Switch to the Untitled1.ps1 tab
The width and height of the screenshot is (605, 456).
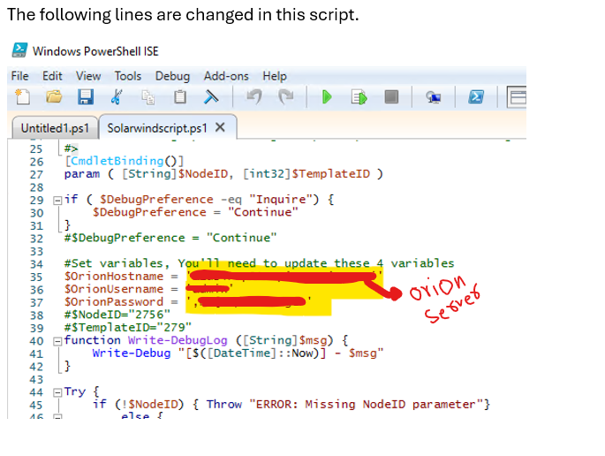coord(55,128)
